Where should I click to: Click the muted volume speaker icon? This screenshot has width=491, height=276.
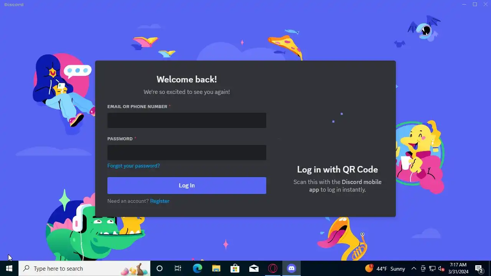point(441,268)
